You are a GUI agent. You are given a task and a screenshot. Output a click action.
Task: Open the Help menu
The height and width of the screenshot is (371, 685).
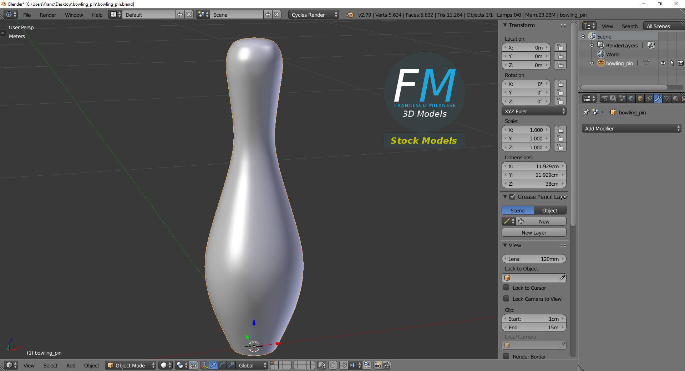(x=97, y=15)
